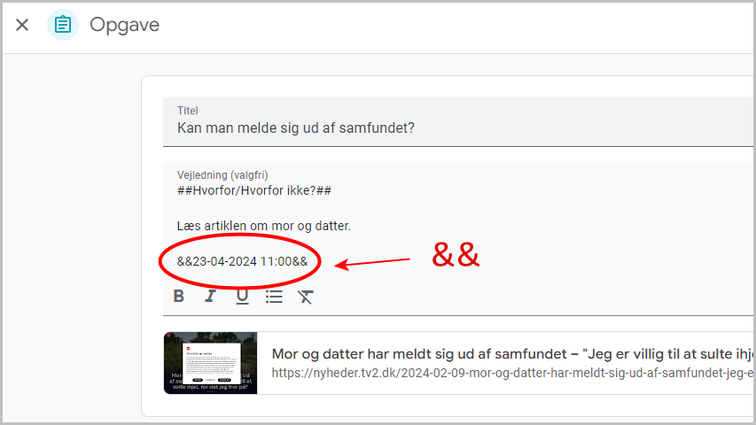
Task: Open the nyheder.tv2.dk URL link
Action: 512,373
